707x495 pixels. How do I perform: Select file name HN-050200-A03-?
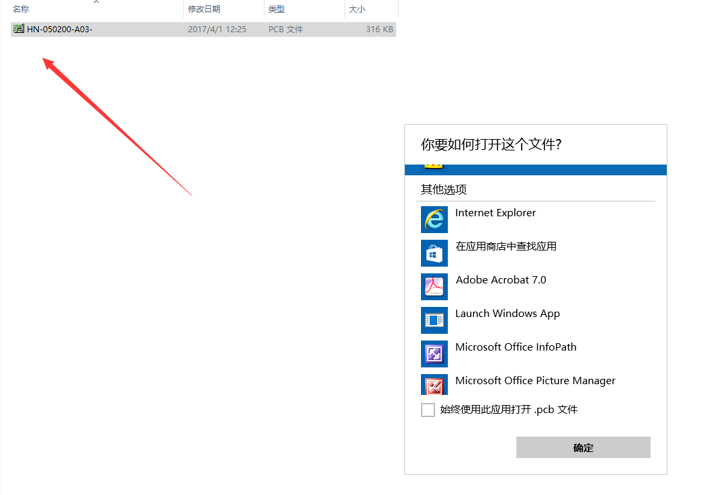coord(60,30)
